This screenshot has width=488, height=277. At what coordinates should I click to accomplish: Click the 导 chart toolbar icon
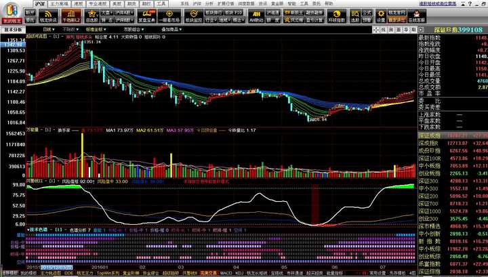tap(406, 30)
